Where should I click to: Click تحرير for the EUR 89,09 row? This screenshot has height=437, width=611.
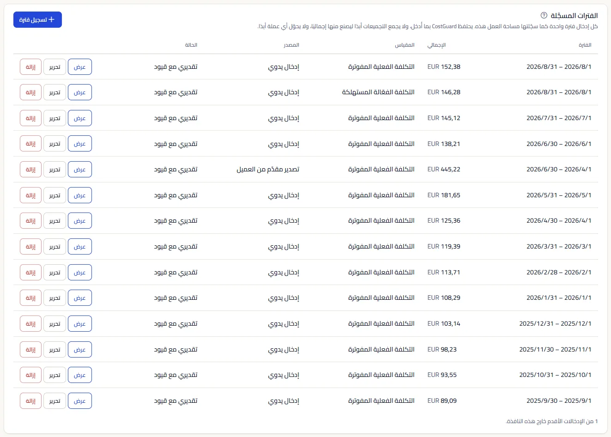tap(54, 401)
